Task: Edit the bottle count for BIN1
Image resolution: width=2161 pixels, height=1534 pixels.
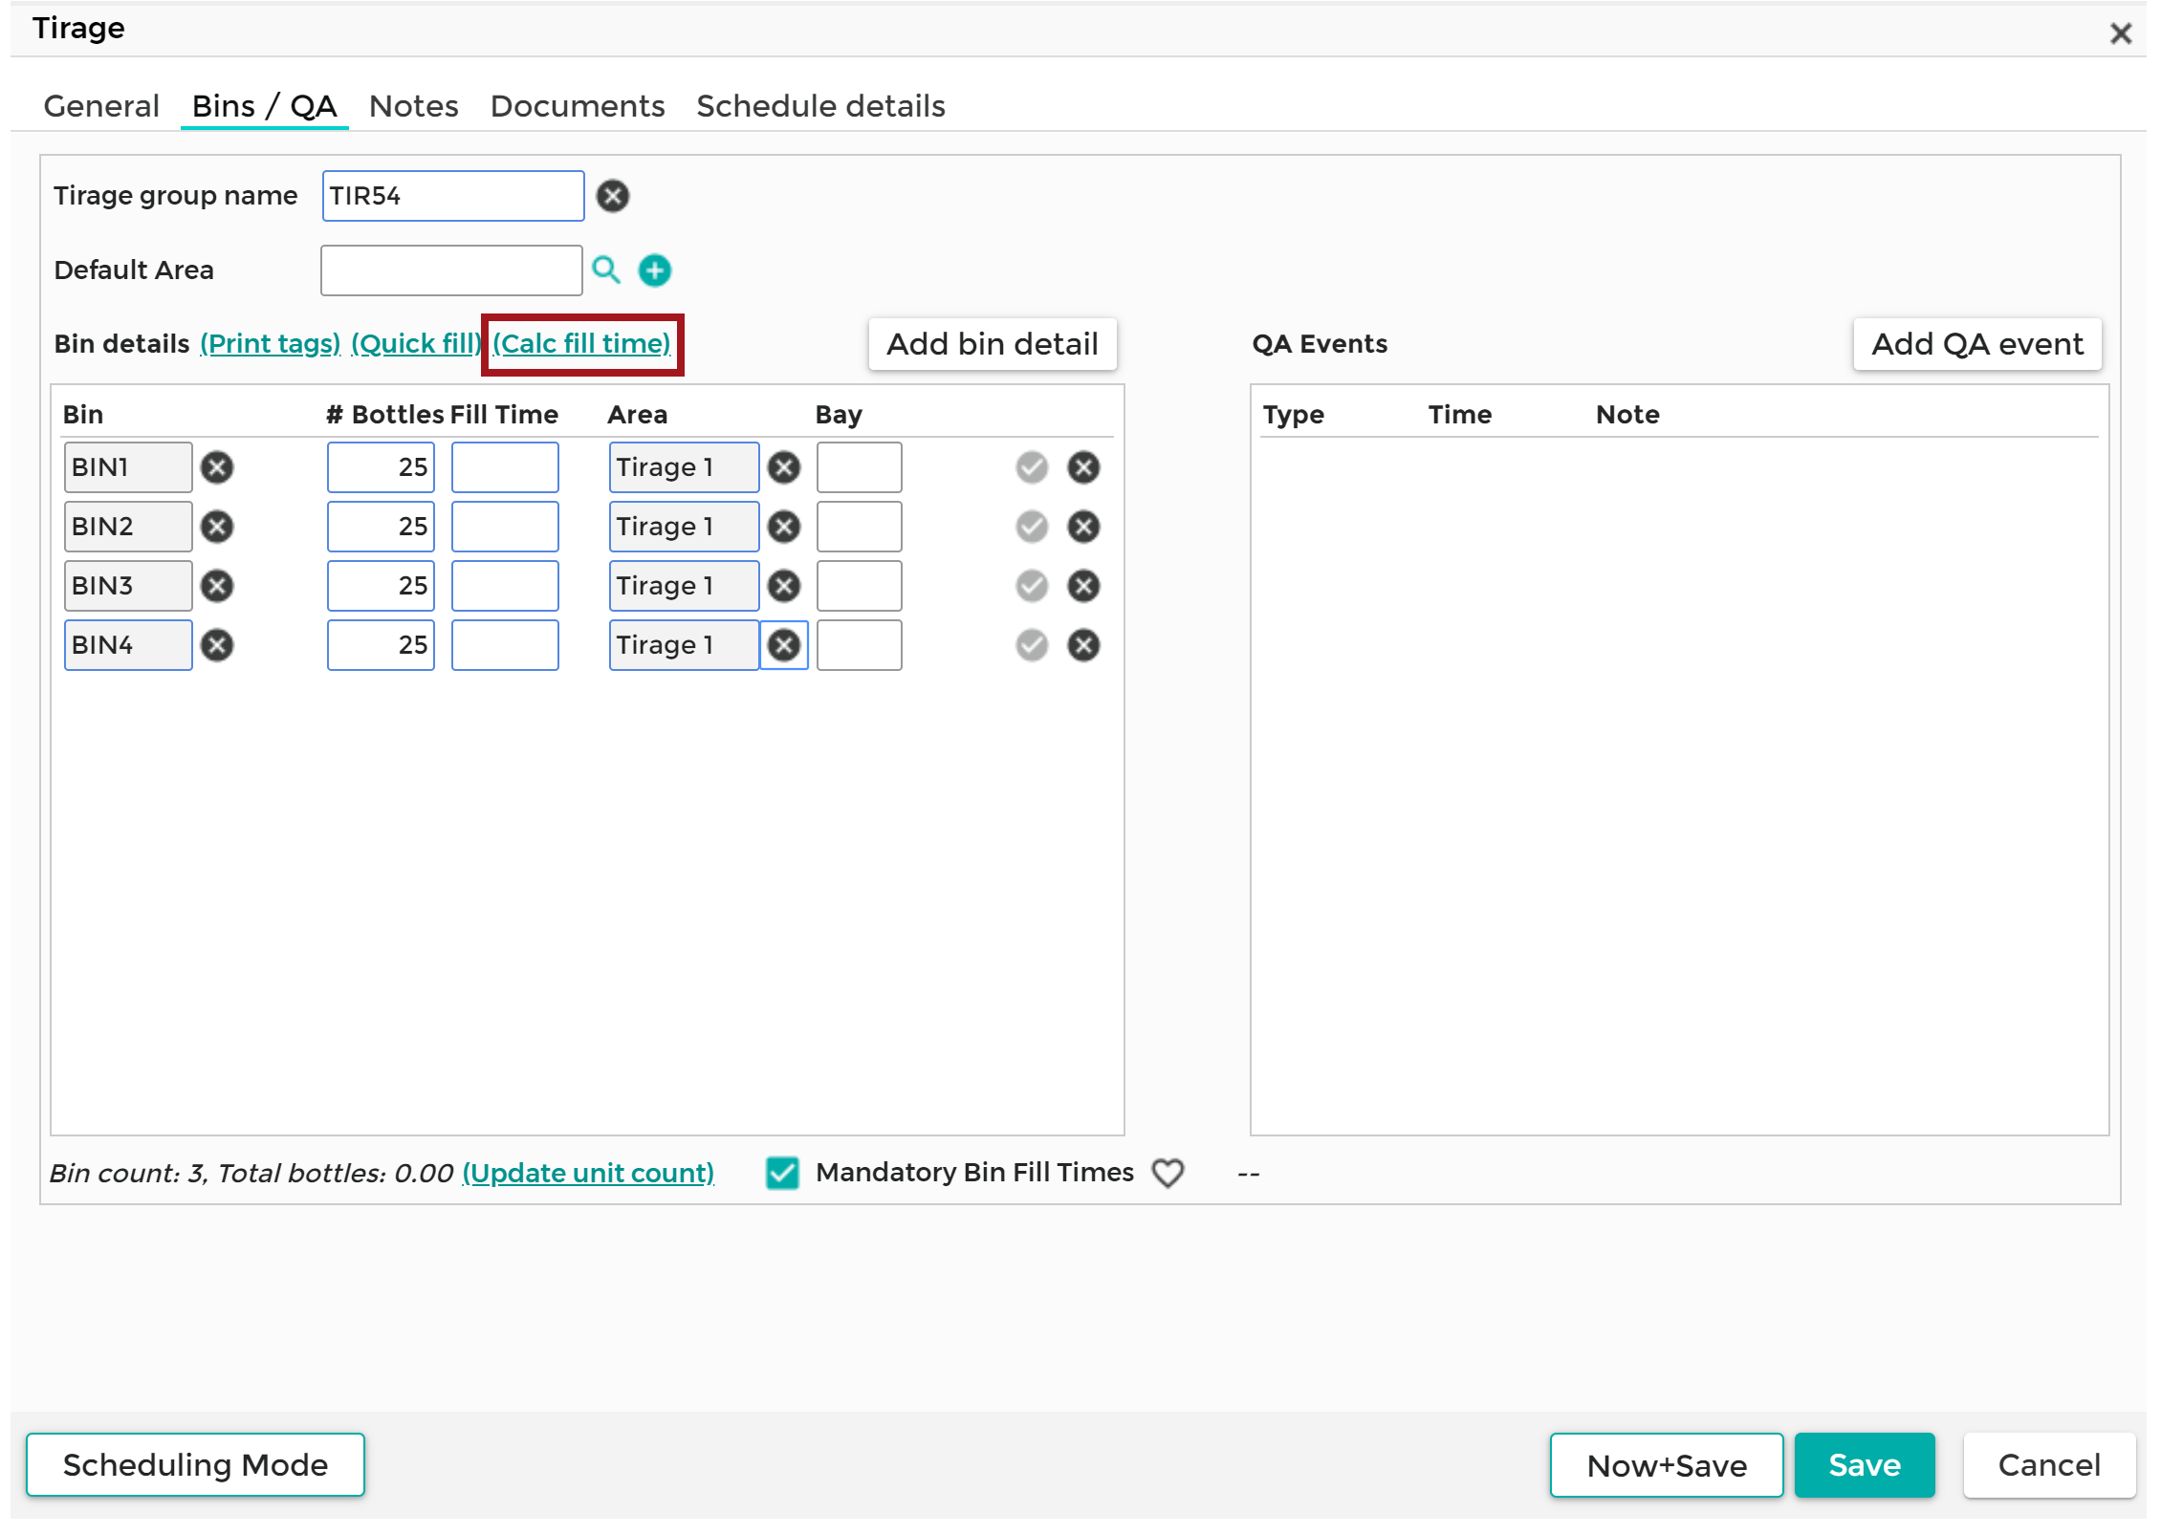Action: point(381,467)
